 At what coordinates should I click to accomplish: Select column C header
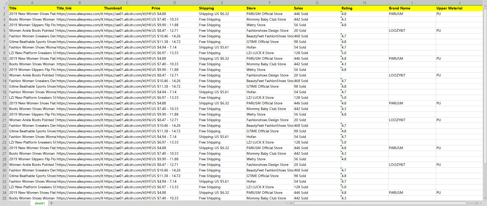(x=127, y=3)
